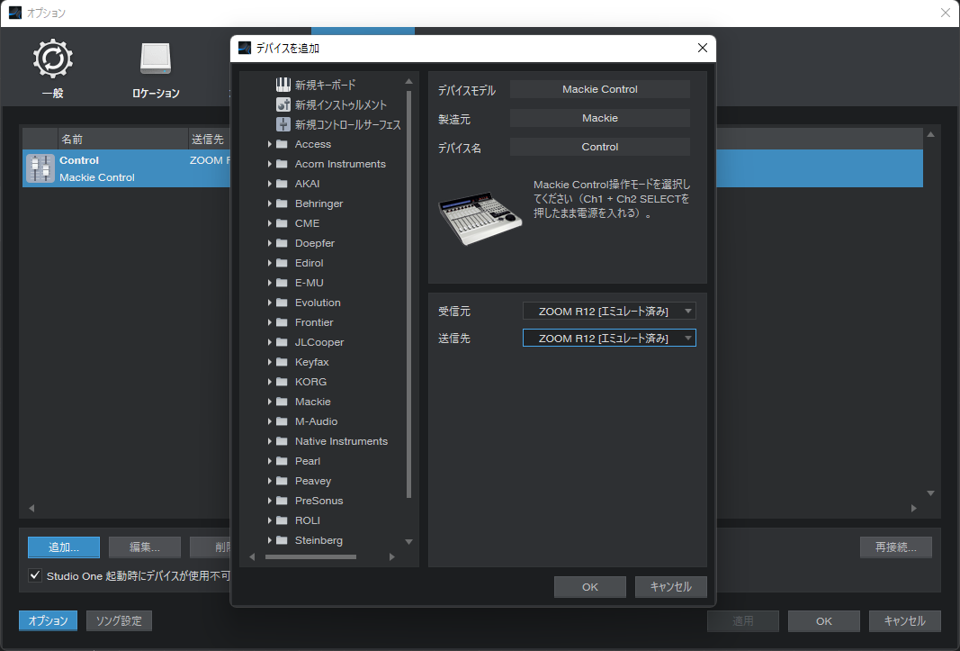Select Peavey in the device tree
Screen dimensions: 960x651
(313, 481)
